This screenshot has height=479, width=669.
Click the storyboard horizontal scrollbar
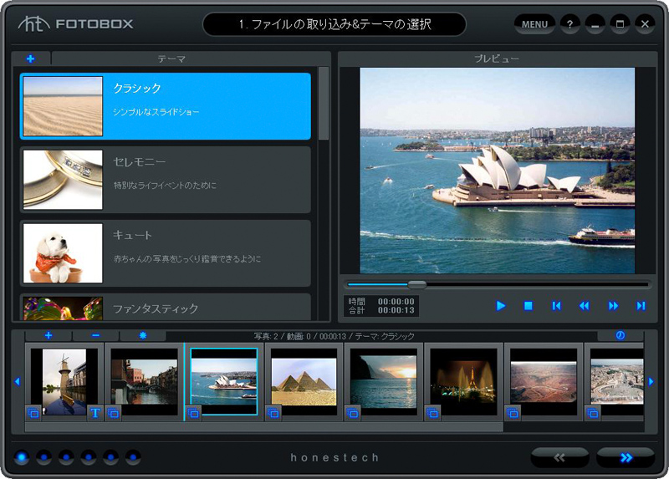click(264, 427)
